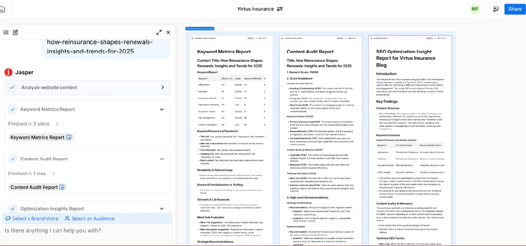Click the people icon for Audience

(67, 219)
